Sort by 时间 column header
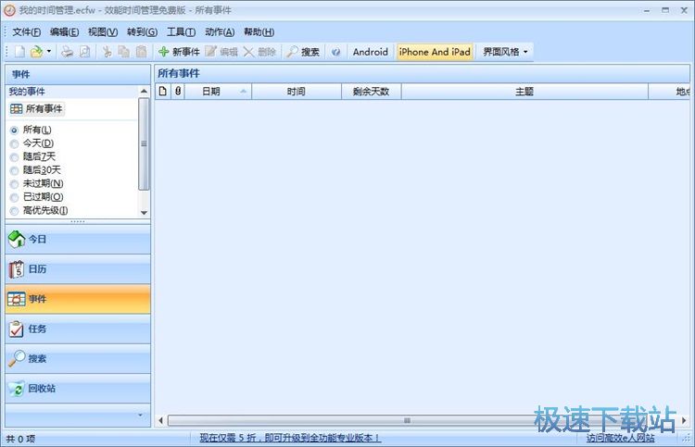 297,92
